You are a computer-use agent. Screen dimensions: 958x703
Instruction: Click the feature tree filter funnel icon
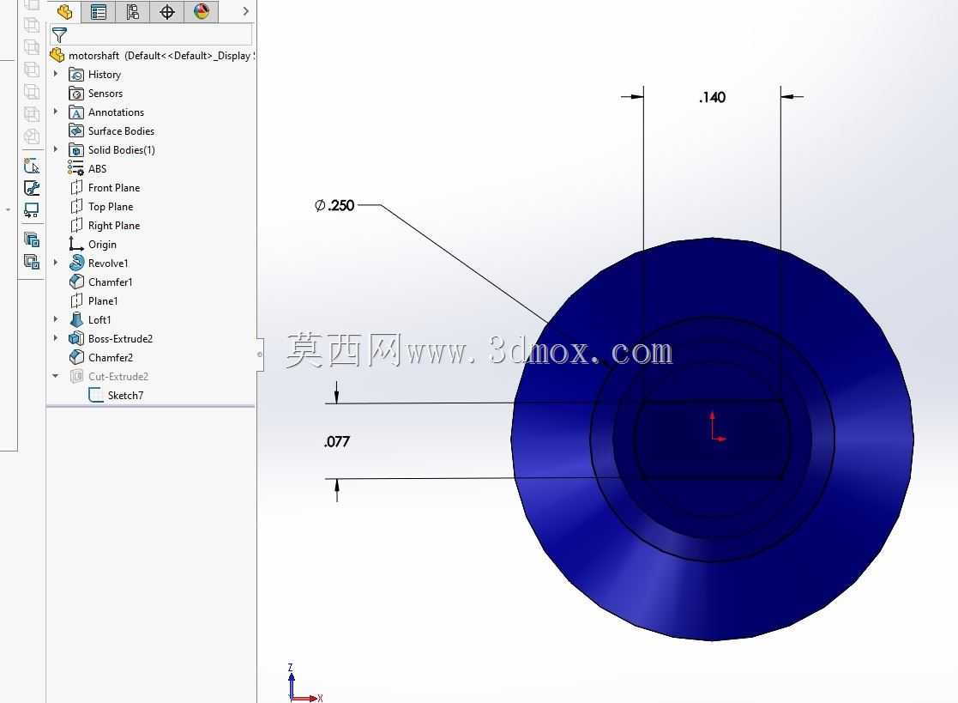click(x=59, y=35)
